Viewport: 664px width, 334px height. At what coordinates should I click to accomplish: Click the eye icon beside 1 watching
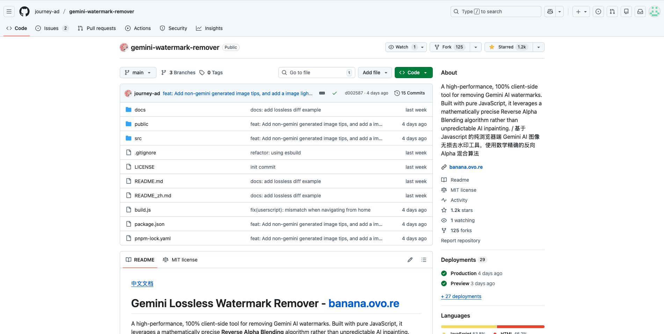444,220
